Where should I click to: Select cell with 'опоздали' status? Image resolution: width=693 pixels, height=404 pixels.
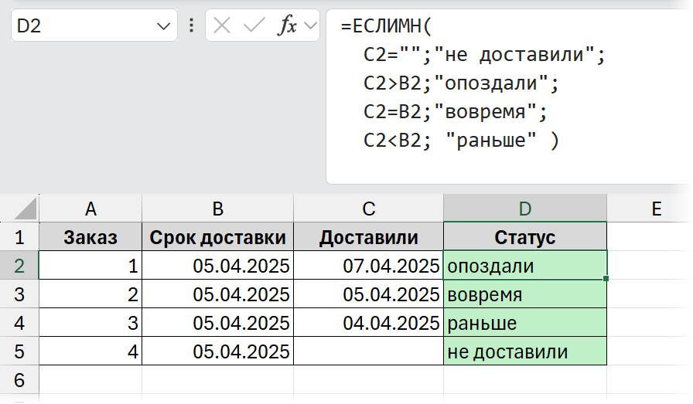pyautogui.click(x=525, y=266)
